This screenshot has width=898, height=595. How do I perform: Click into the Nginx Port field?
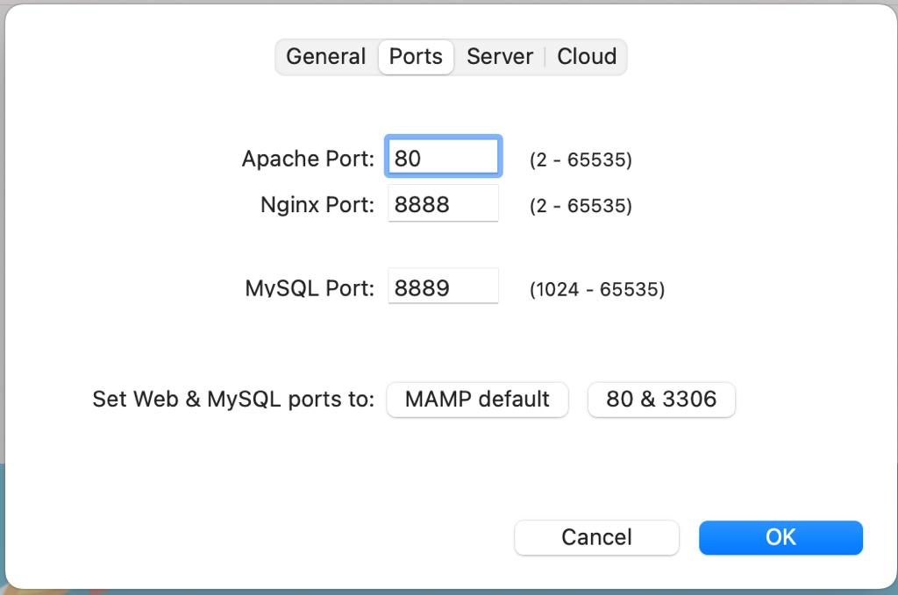point(443,203)
